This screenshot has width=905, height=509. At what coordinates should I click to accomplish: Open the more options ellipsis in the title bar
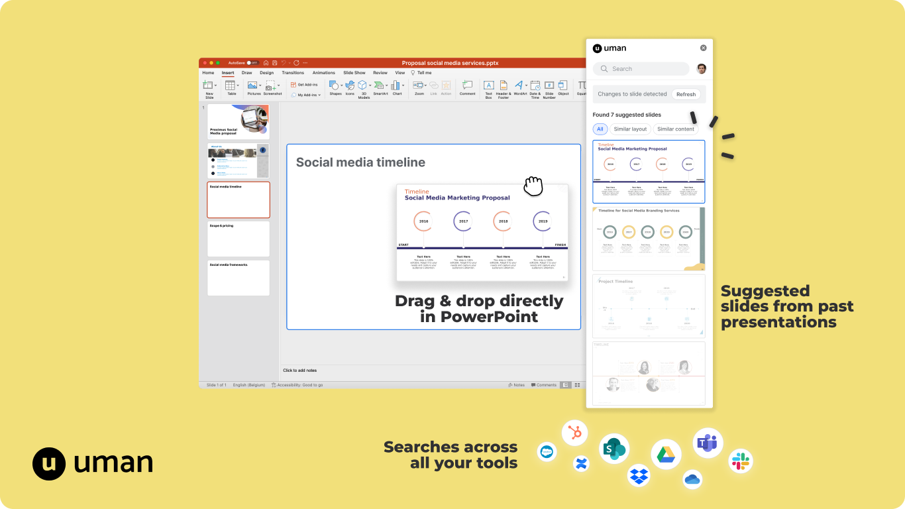305,63
